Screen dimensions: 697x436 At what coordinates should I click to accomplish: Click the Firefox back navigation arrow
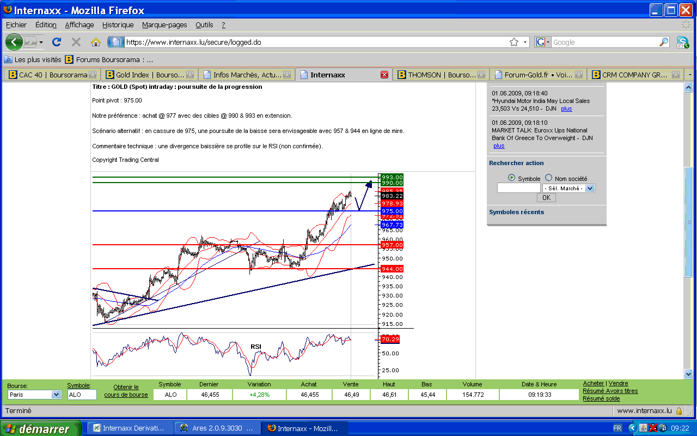tap(14, 42)
